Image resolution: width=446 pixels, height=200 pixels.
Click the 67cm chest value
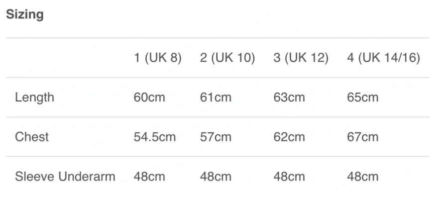pyautogui.click(x=362, y=137)
